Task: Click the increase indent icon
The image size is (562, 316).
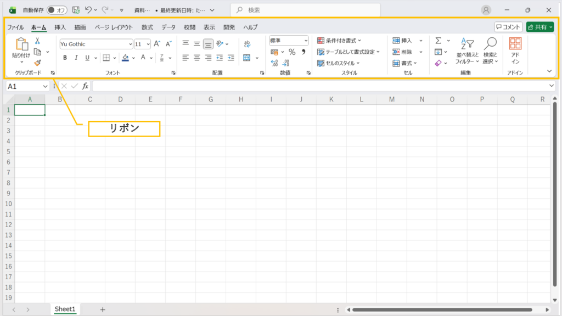Action: pos(231,58)
